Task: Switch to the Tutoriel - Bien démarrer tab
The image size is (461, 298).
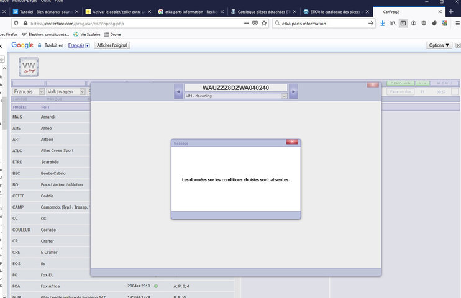Action: [x=44, y=12]
